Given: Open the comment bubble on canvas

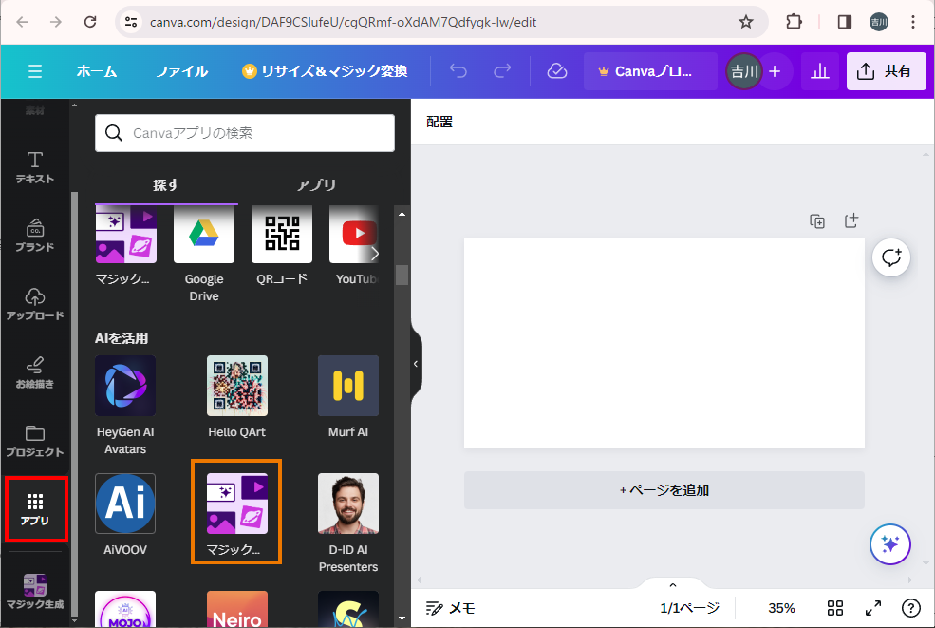Looking at the screenshot, I should [891, 257].
